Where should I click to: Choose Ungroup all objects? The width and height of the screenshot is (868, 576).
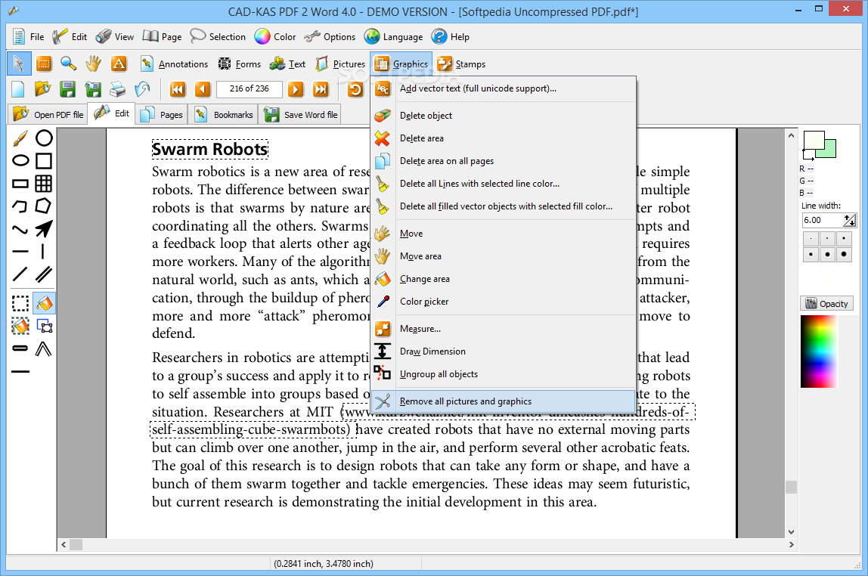point(504,374)
